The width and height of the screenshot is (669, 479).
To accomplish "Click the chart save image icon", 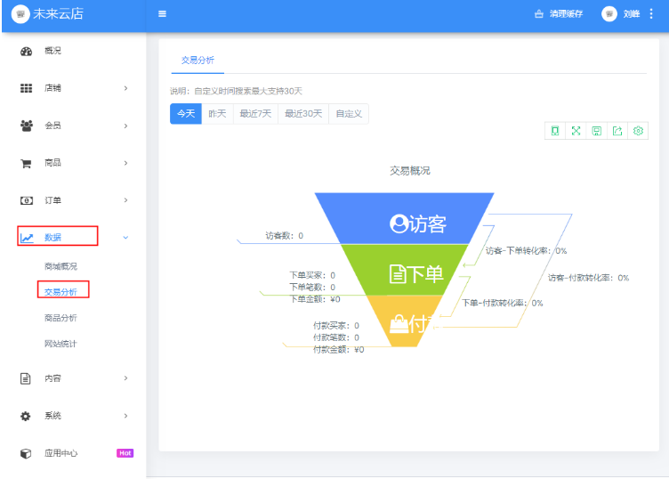I will [596, 131].
